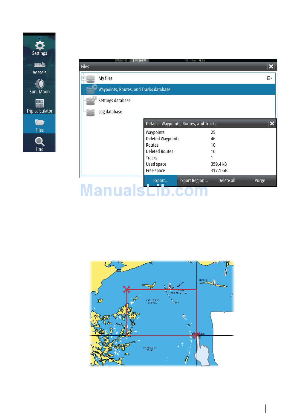Select the Files folder icon
This screenshot has width=284, height=413.
[x=39, y=122]
